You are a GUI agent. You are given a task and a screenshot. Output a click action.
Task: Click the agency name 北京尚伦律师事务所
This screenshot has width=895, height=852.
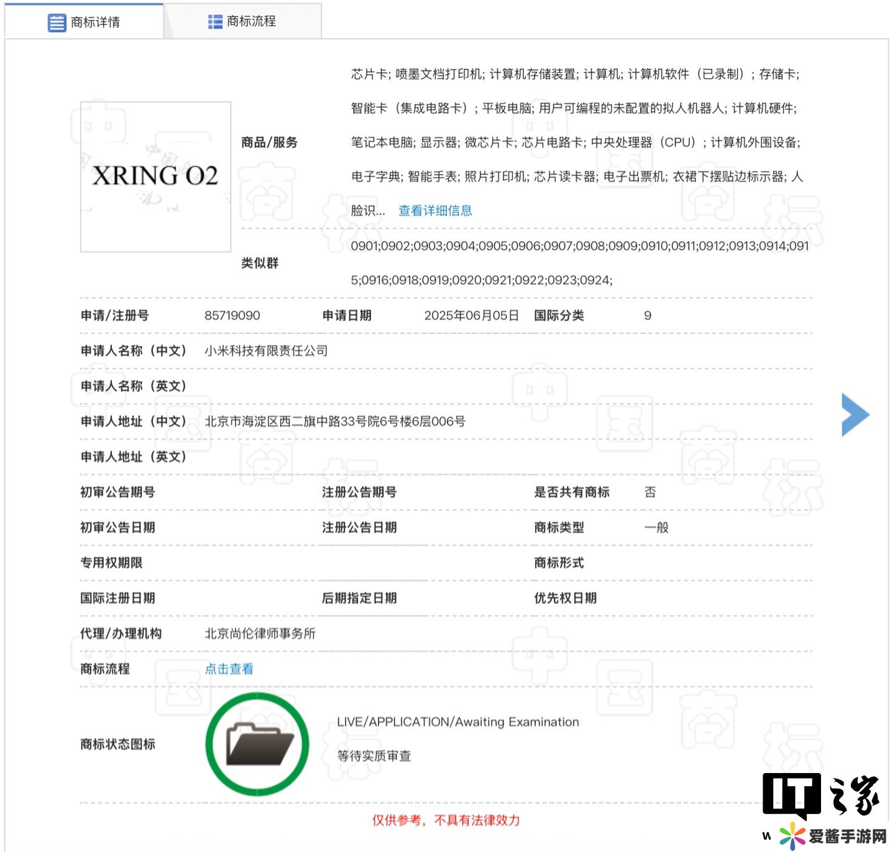(x=260, y=633)
